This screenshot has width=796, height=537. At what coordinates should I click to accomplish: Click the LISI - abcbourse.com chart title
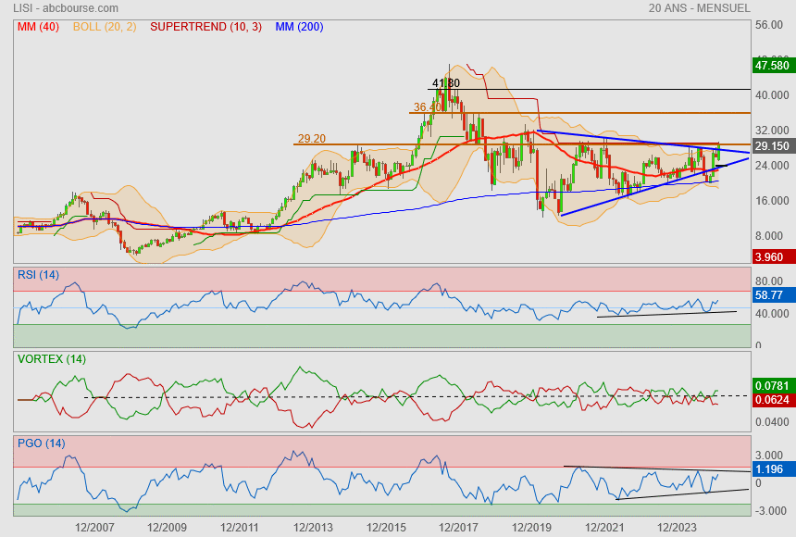pyautogui.click(x=66, y=8)
